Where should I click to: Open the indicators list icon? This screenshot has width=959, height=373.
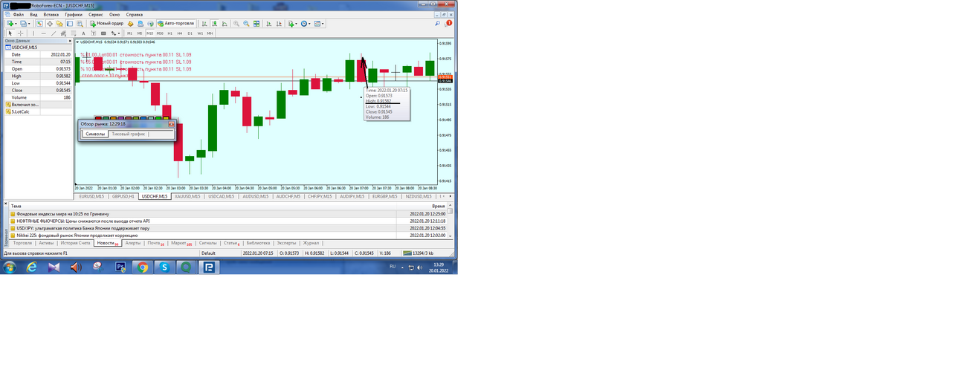coord(291,23)
